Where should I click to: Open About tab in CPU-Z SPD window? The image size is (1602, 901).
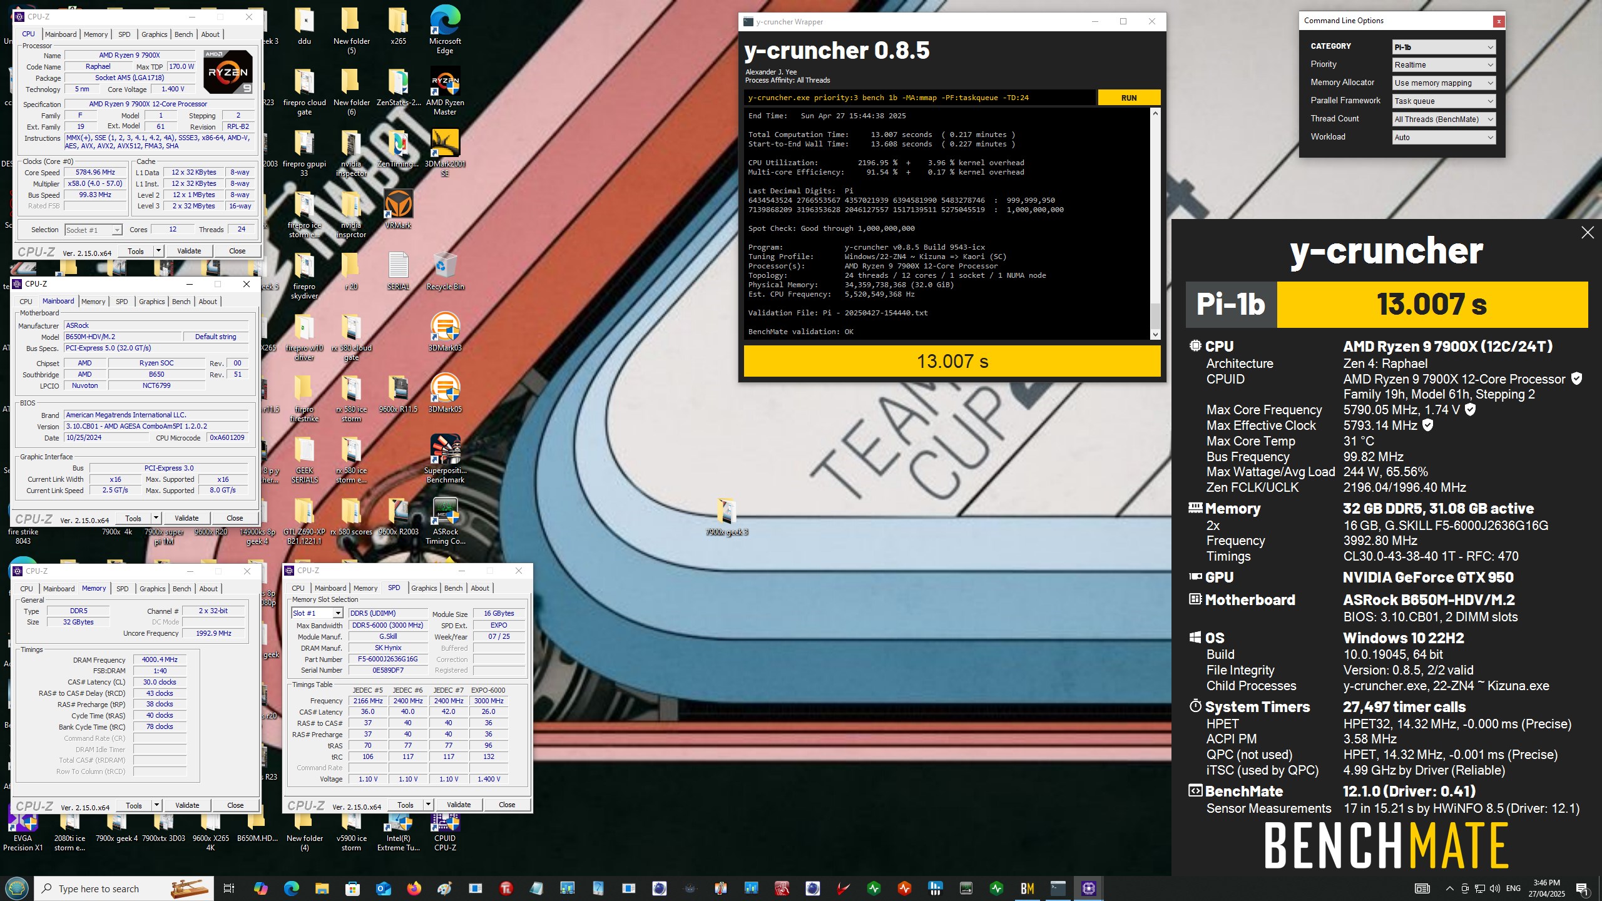point(480,588)
